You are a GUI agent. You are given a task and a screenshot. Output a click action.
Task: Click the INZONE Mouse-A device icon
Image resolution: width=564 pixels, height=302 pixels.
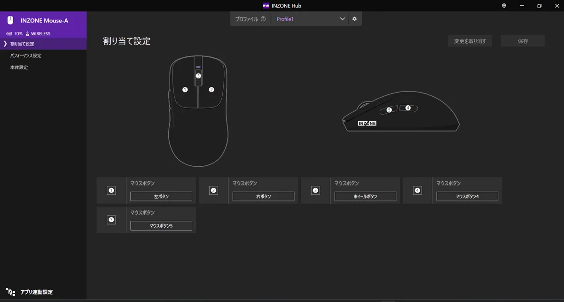point(10,21)
